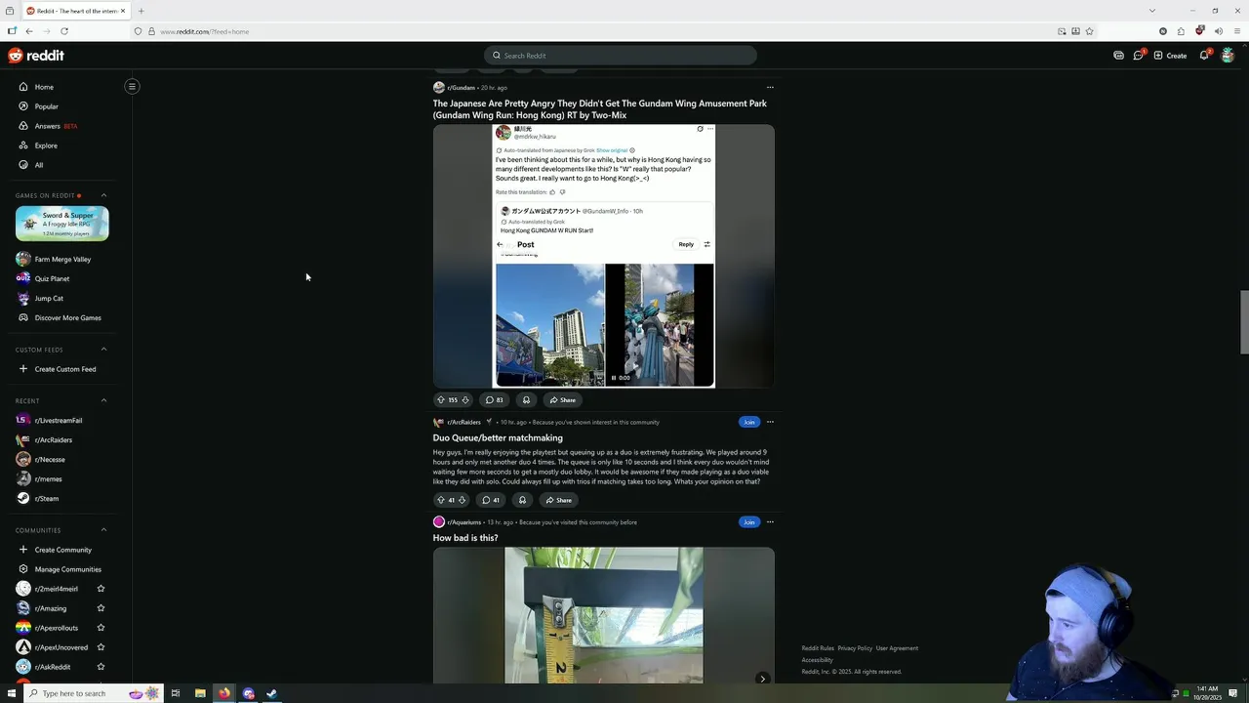Open the advertise icon in the Reddit header
Screen dimensions: 1249x703
1118,56
